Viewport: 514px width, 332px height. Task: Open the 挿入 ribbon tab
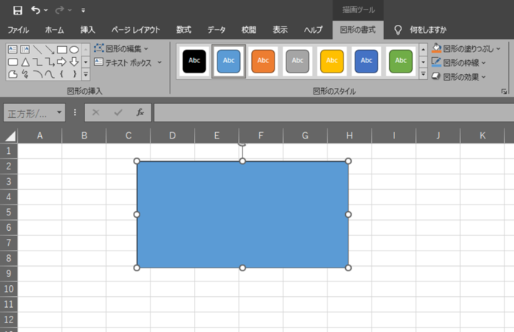[x=87, y=30]
